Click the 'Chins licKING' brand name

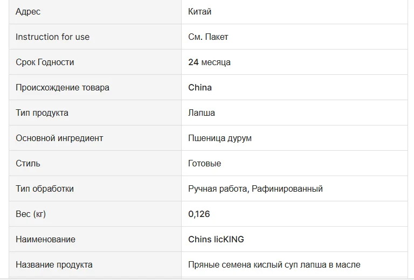click(x=216, y=239)
